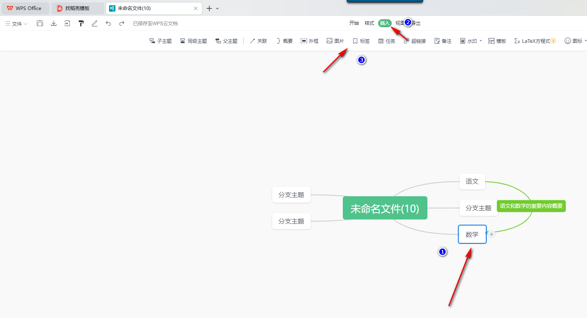The width and height of the screenshot is (587, 318).
Task: Add a 外框 boundary frame
Action: pos(310,41)
